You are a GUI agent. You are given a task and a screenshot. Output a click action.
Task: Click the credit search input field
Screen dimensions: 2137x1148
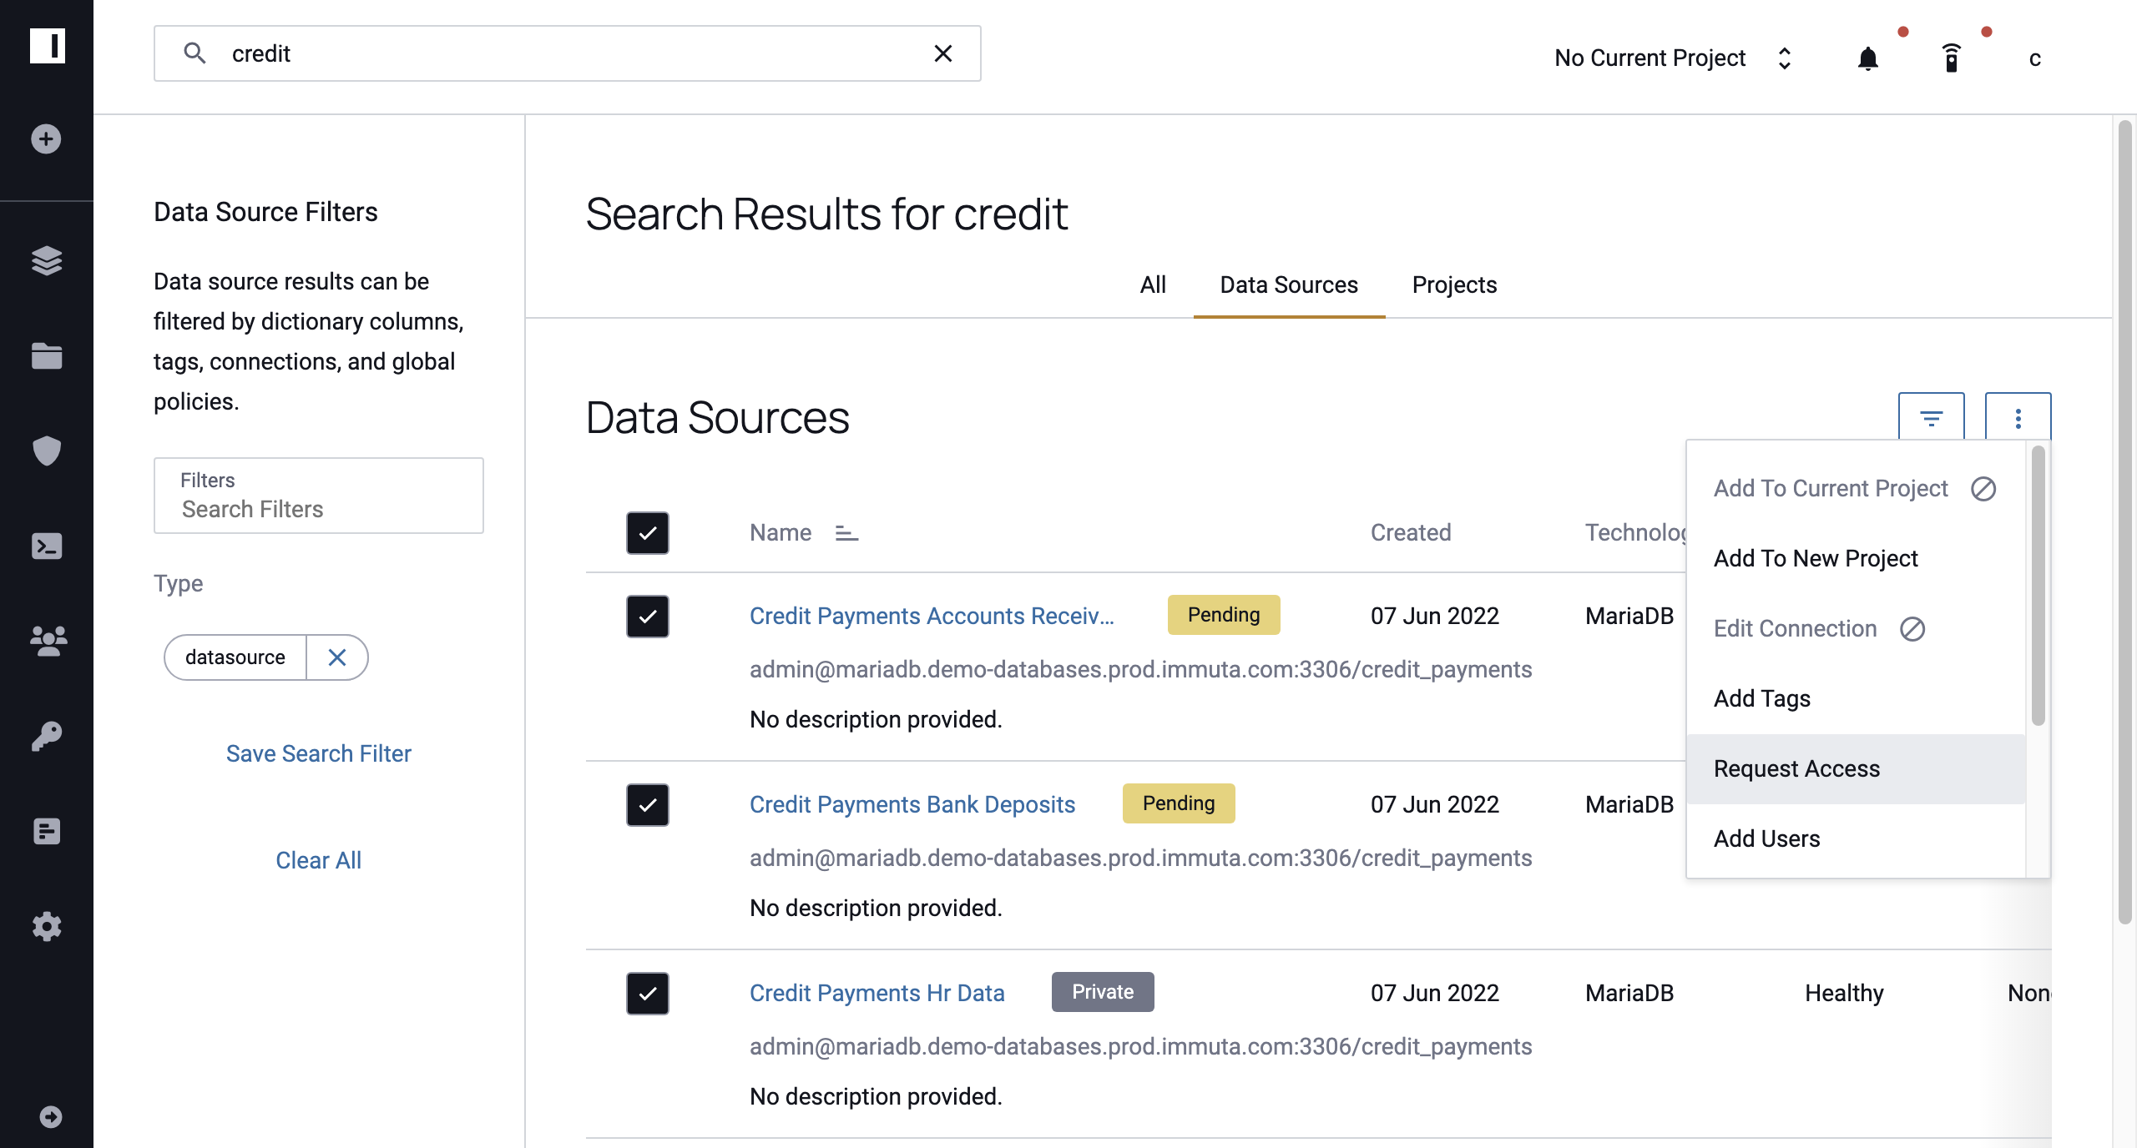[x=566, y=53]
